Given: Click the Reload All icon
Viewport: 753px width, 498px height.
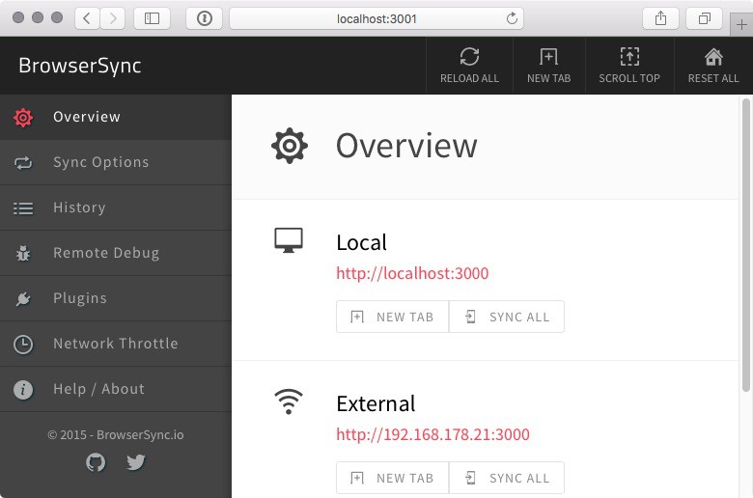Looking at the screenshot, I should (x=469, y=57).
